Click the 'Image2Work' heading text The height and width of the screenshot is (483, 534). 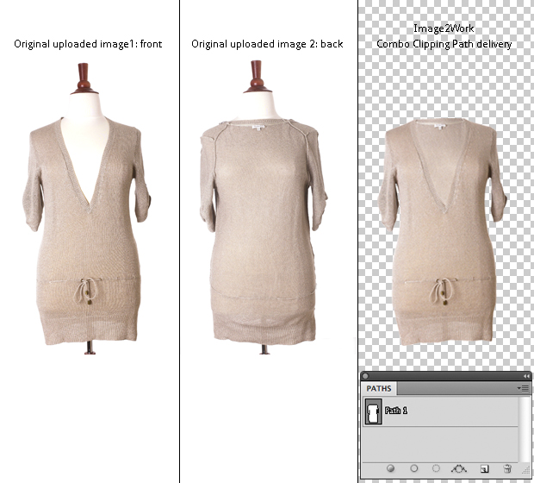pos(444,28)
